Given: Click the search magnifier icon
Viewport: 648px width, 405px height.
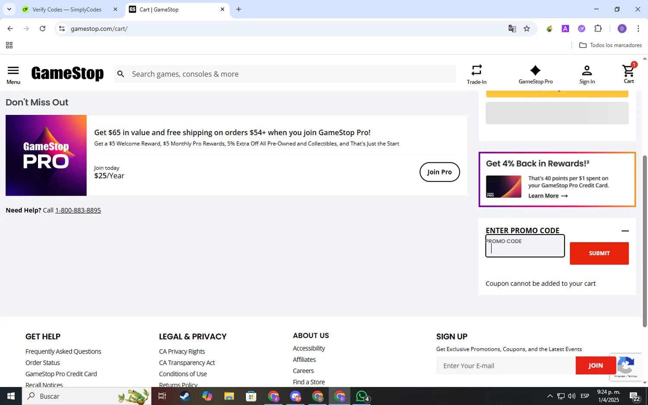Looking at the screenshot, I should pyautogui.click(x=121, y=74).
